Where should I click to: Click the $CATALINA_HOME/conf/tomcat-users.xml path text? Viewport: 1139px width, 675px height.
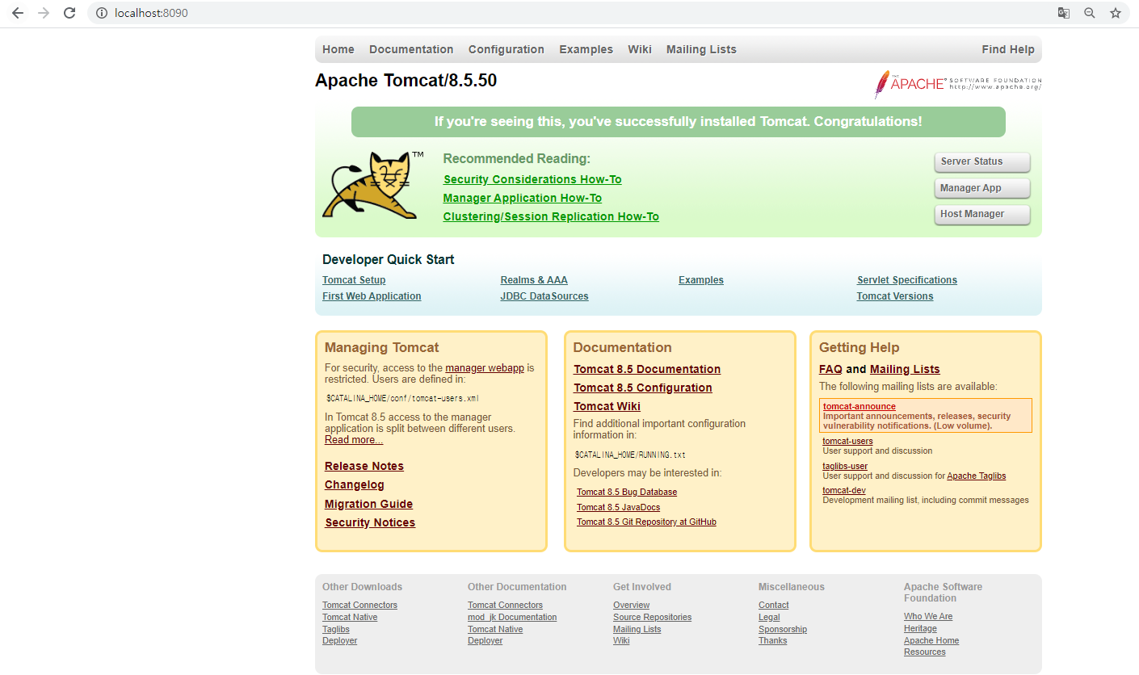(x=403, y=398)
